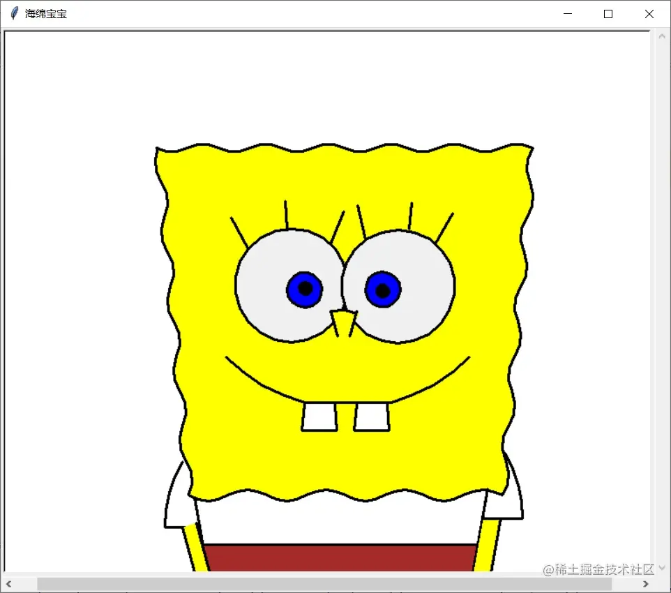Minimize the 海绵宝宝 window
The image size is (671, 593).
[x=567, y=13]
